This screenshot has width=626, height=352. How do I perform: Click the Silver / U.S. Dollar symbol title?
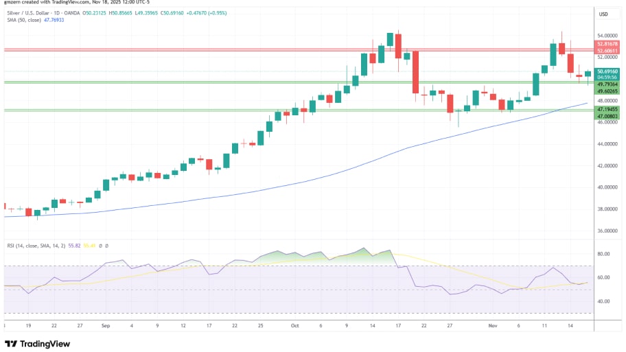pos(27,13)
